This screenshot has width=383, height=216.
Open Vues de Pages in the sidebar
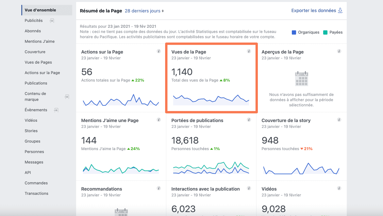tap(38, 62)
